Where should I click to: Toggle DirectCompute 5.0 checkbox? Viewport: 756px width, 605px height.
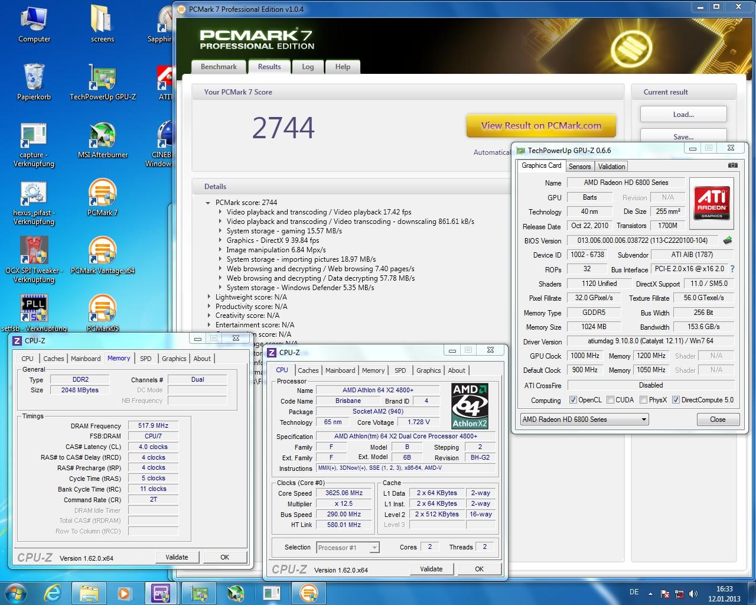[x=676, y=400]
